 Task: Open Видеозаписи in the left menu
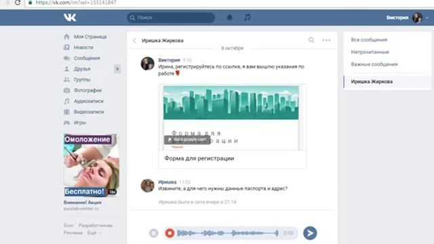tap(89, 112)
